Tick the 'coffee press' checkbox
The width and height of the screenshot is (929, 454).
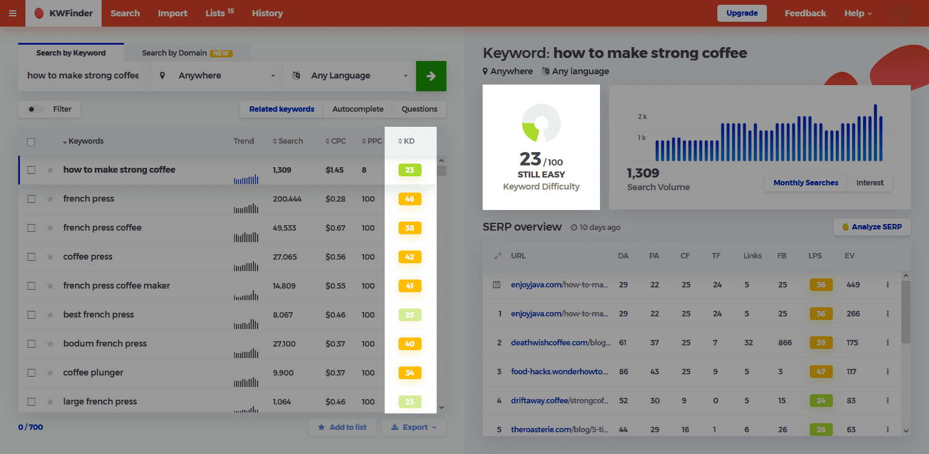point(31,257)
